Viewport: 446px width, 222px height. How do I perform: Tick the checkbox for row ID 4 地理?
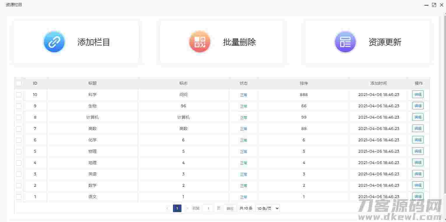(x=19, y=163)
